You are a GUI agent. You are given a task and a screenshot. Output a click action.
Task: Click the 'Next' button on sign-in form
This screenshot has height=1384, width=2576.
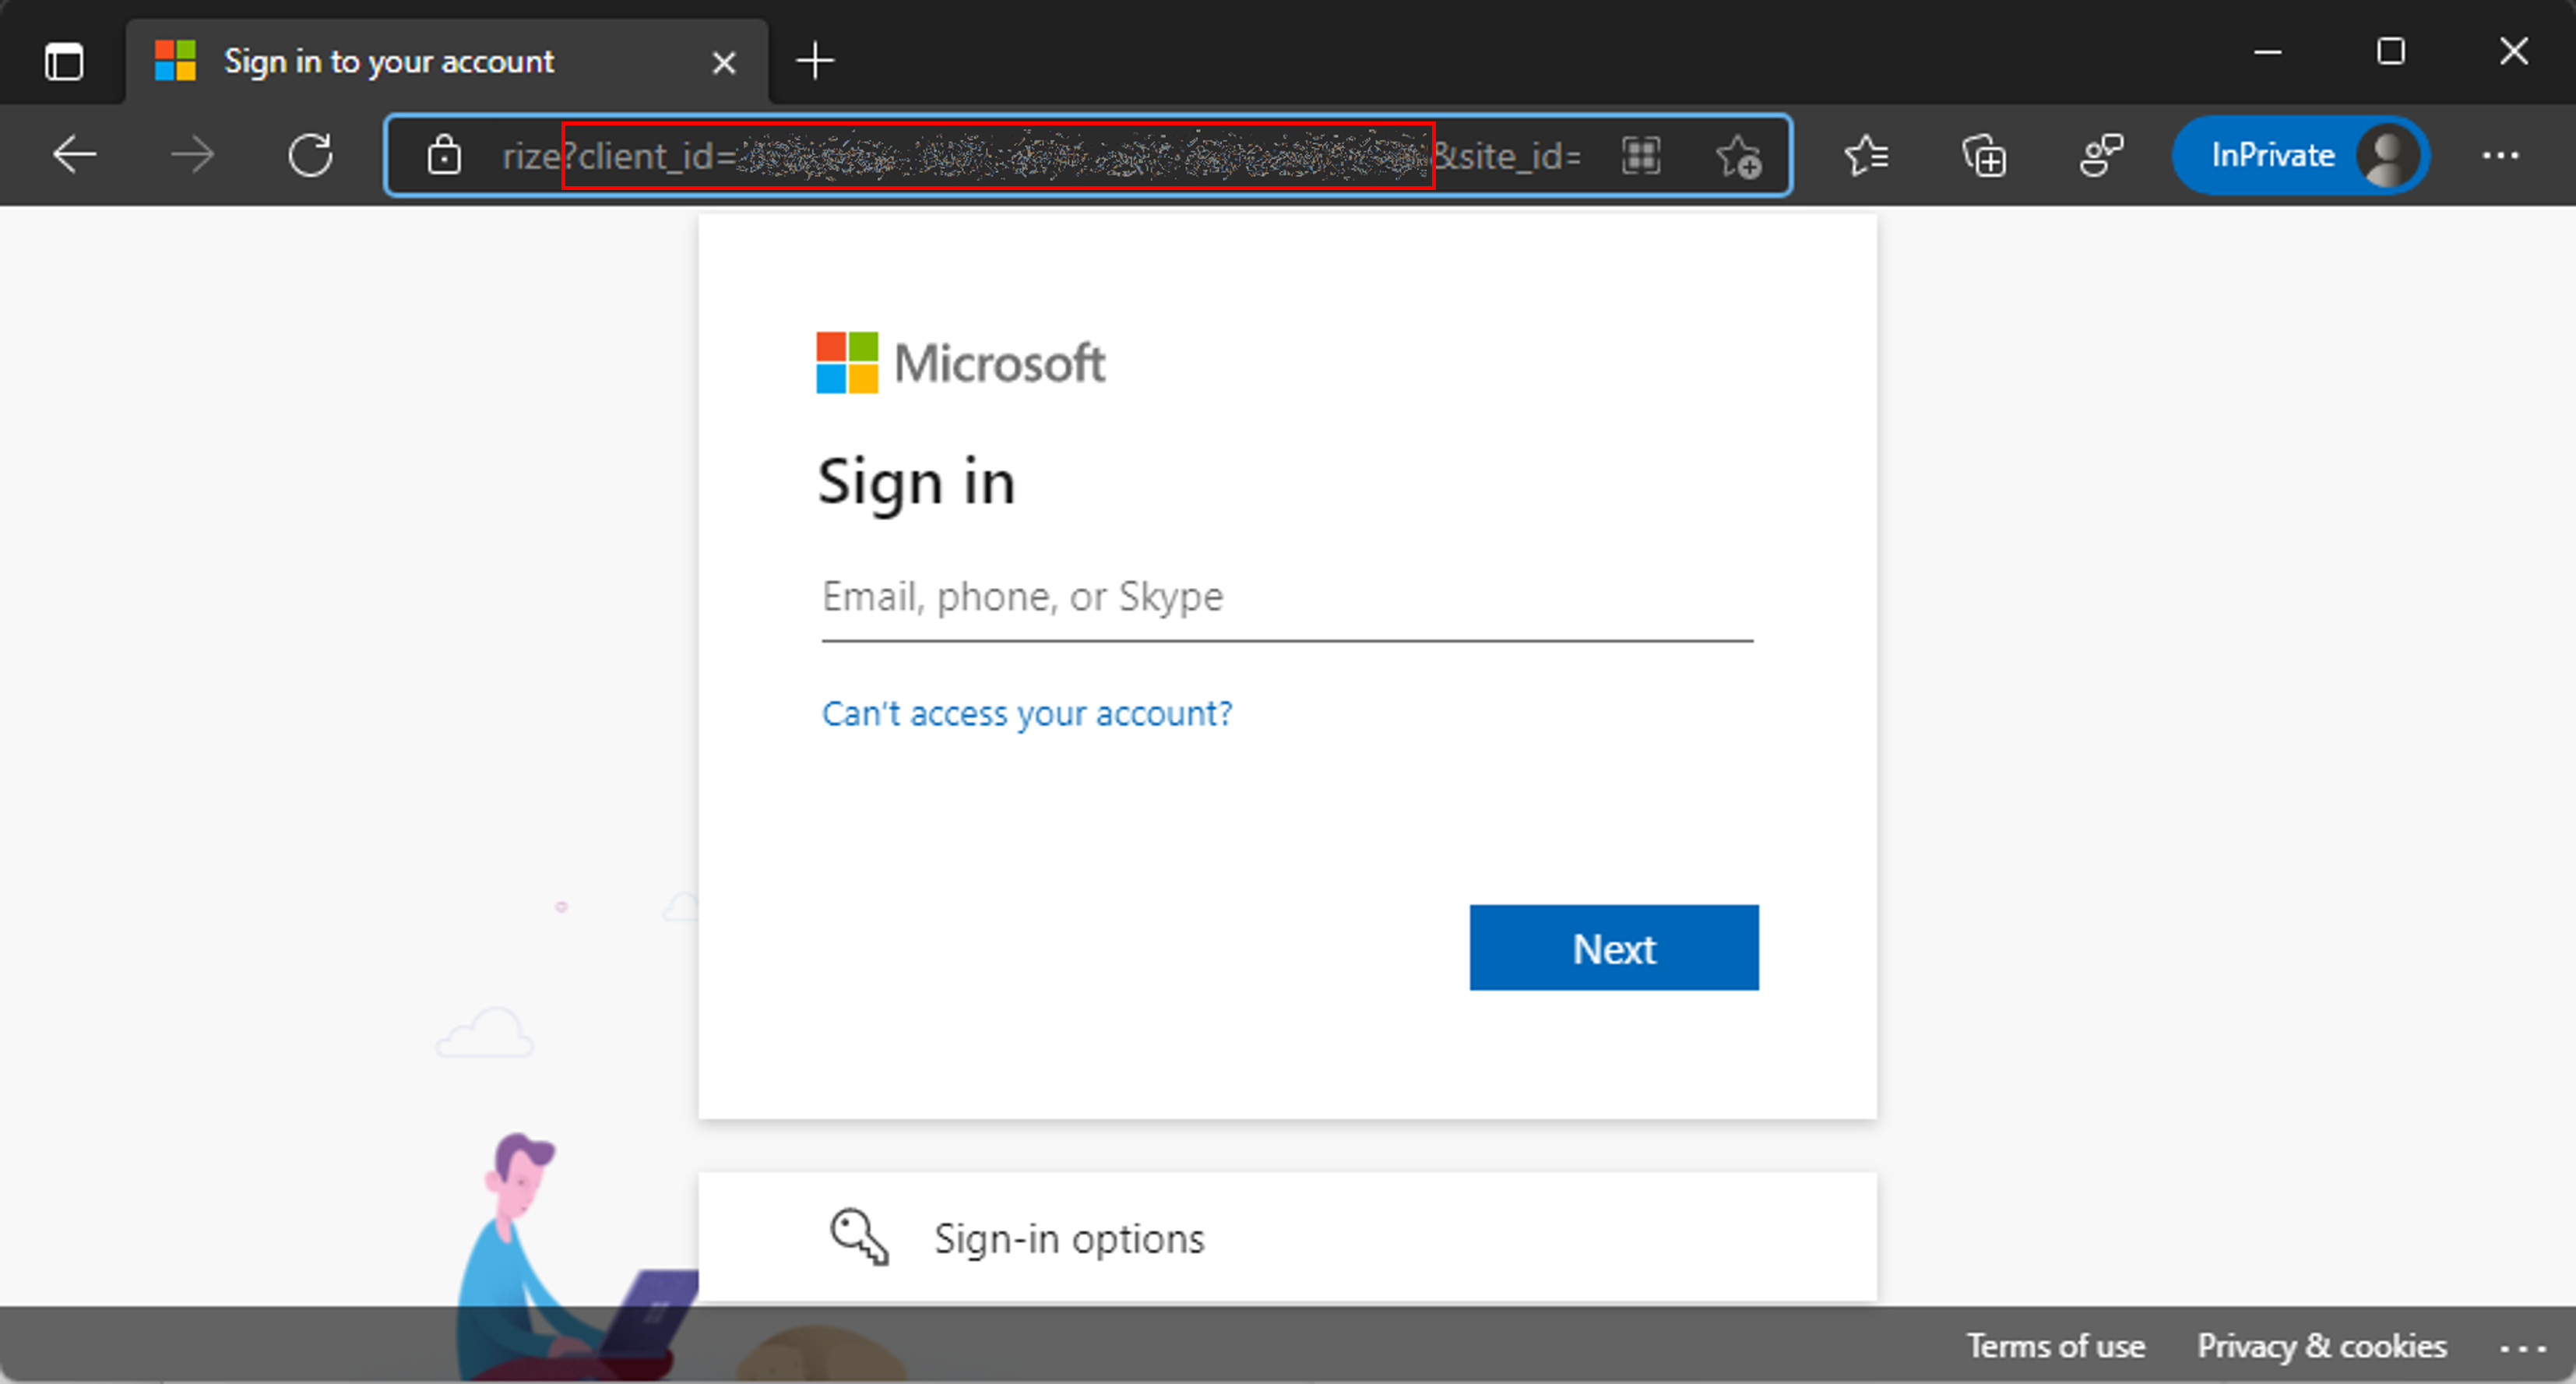point(1614,948)
